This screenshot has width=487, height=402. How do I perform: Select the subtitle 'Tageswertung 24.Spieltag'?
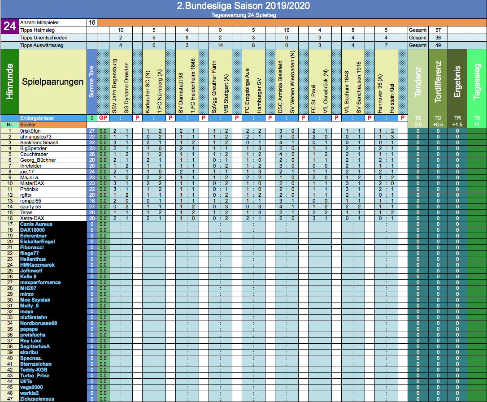click(243, 15)
